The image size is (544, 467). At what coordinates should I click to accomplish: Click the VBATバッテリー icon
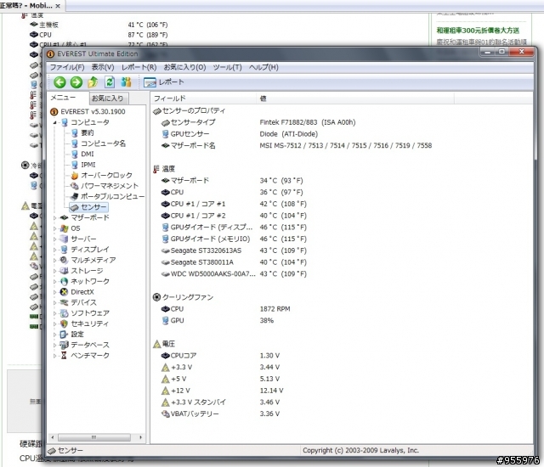coord(166,414)
